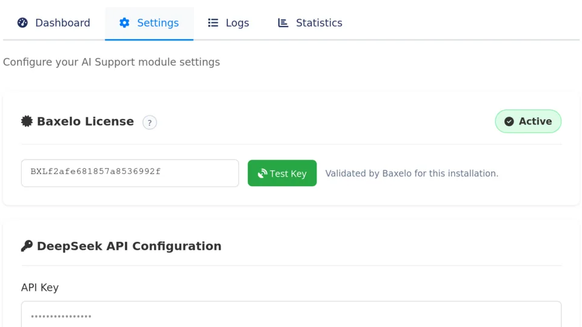The height and width of the screenshot is (327, 582).
Task: Click 'Validated by Baxelo for this installation.' text
Action: click(x=412, y=173)
